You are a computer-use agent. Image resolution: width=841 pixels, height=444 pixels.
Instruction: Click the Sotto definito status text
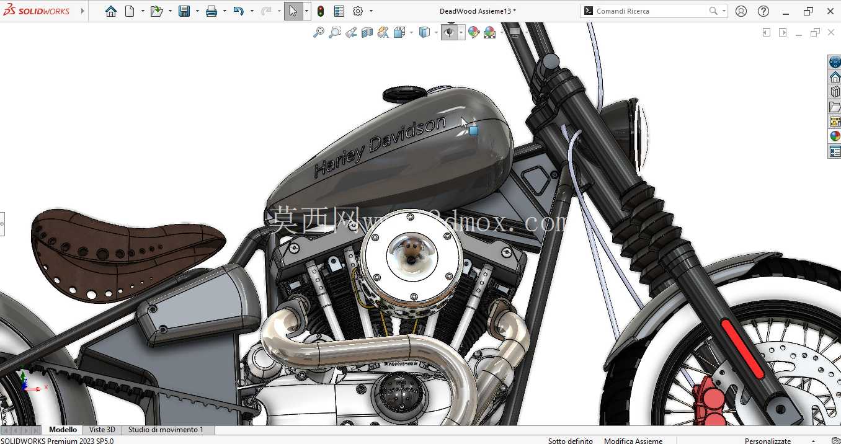tap(571, 441)
